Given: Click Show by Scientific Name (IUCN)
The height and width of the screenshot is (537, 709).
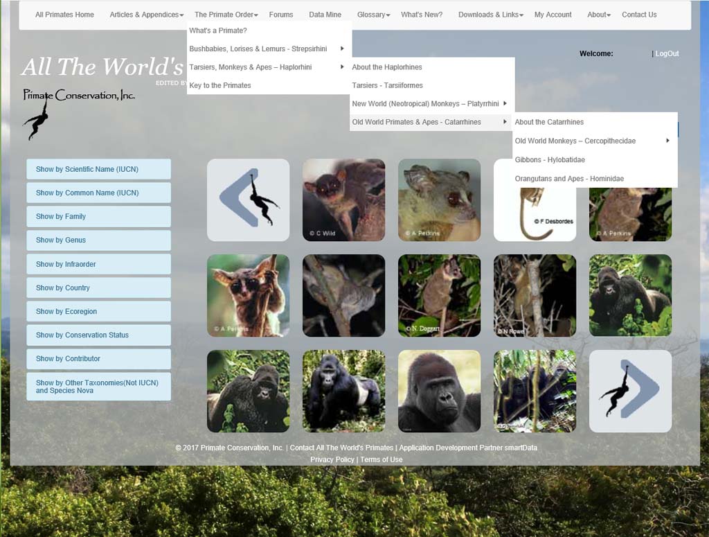Looking at the screenshot, I should tap(98, 169).
